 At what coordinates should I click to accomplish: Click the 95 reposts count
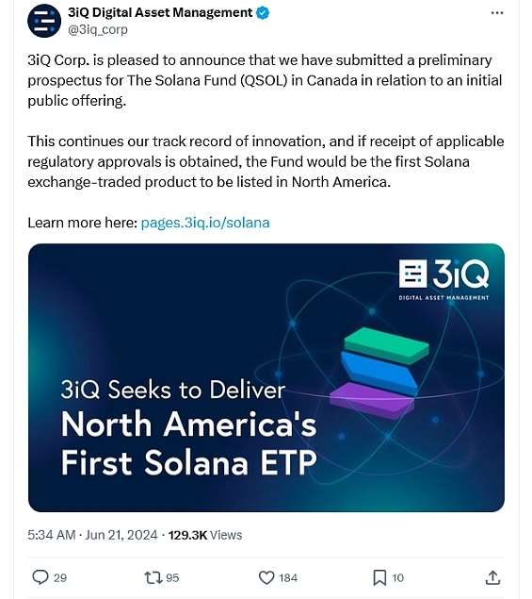pos(172,577)
